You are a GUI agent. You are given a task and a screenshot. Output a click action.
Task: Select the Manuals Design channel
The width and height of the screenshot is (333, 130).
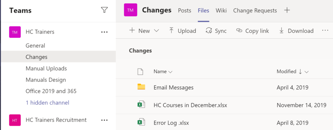[46, 80]
